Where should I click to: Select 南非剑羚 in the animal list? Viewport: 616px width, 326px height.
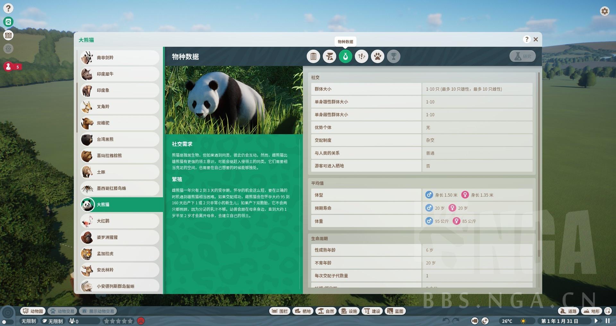pos(120,58)
